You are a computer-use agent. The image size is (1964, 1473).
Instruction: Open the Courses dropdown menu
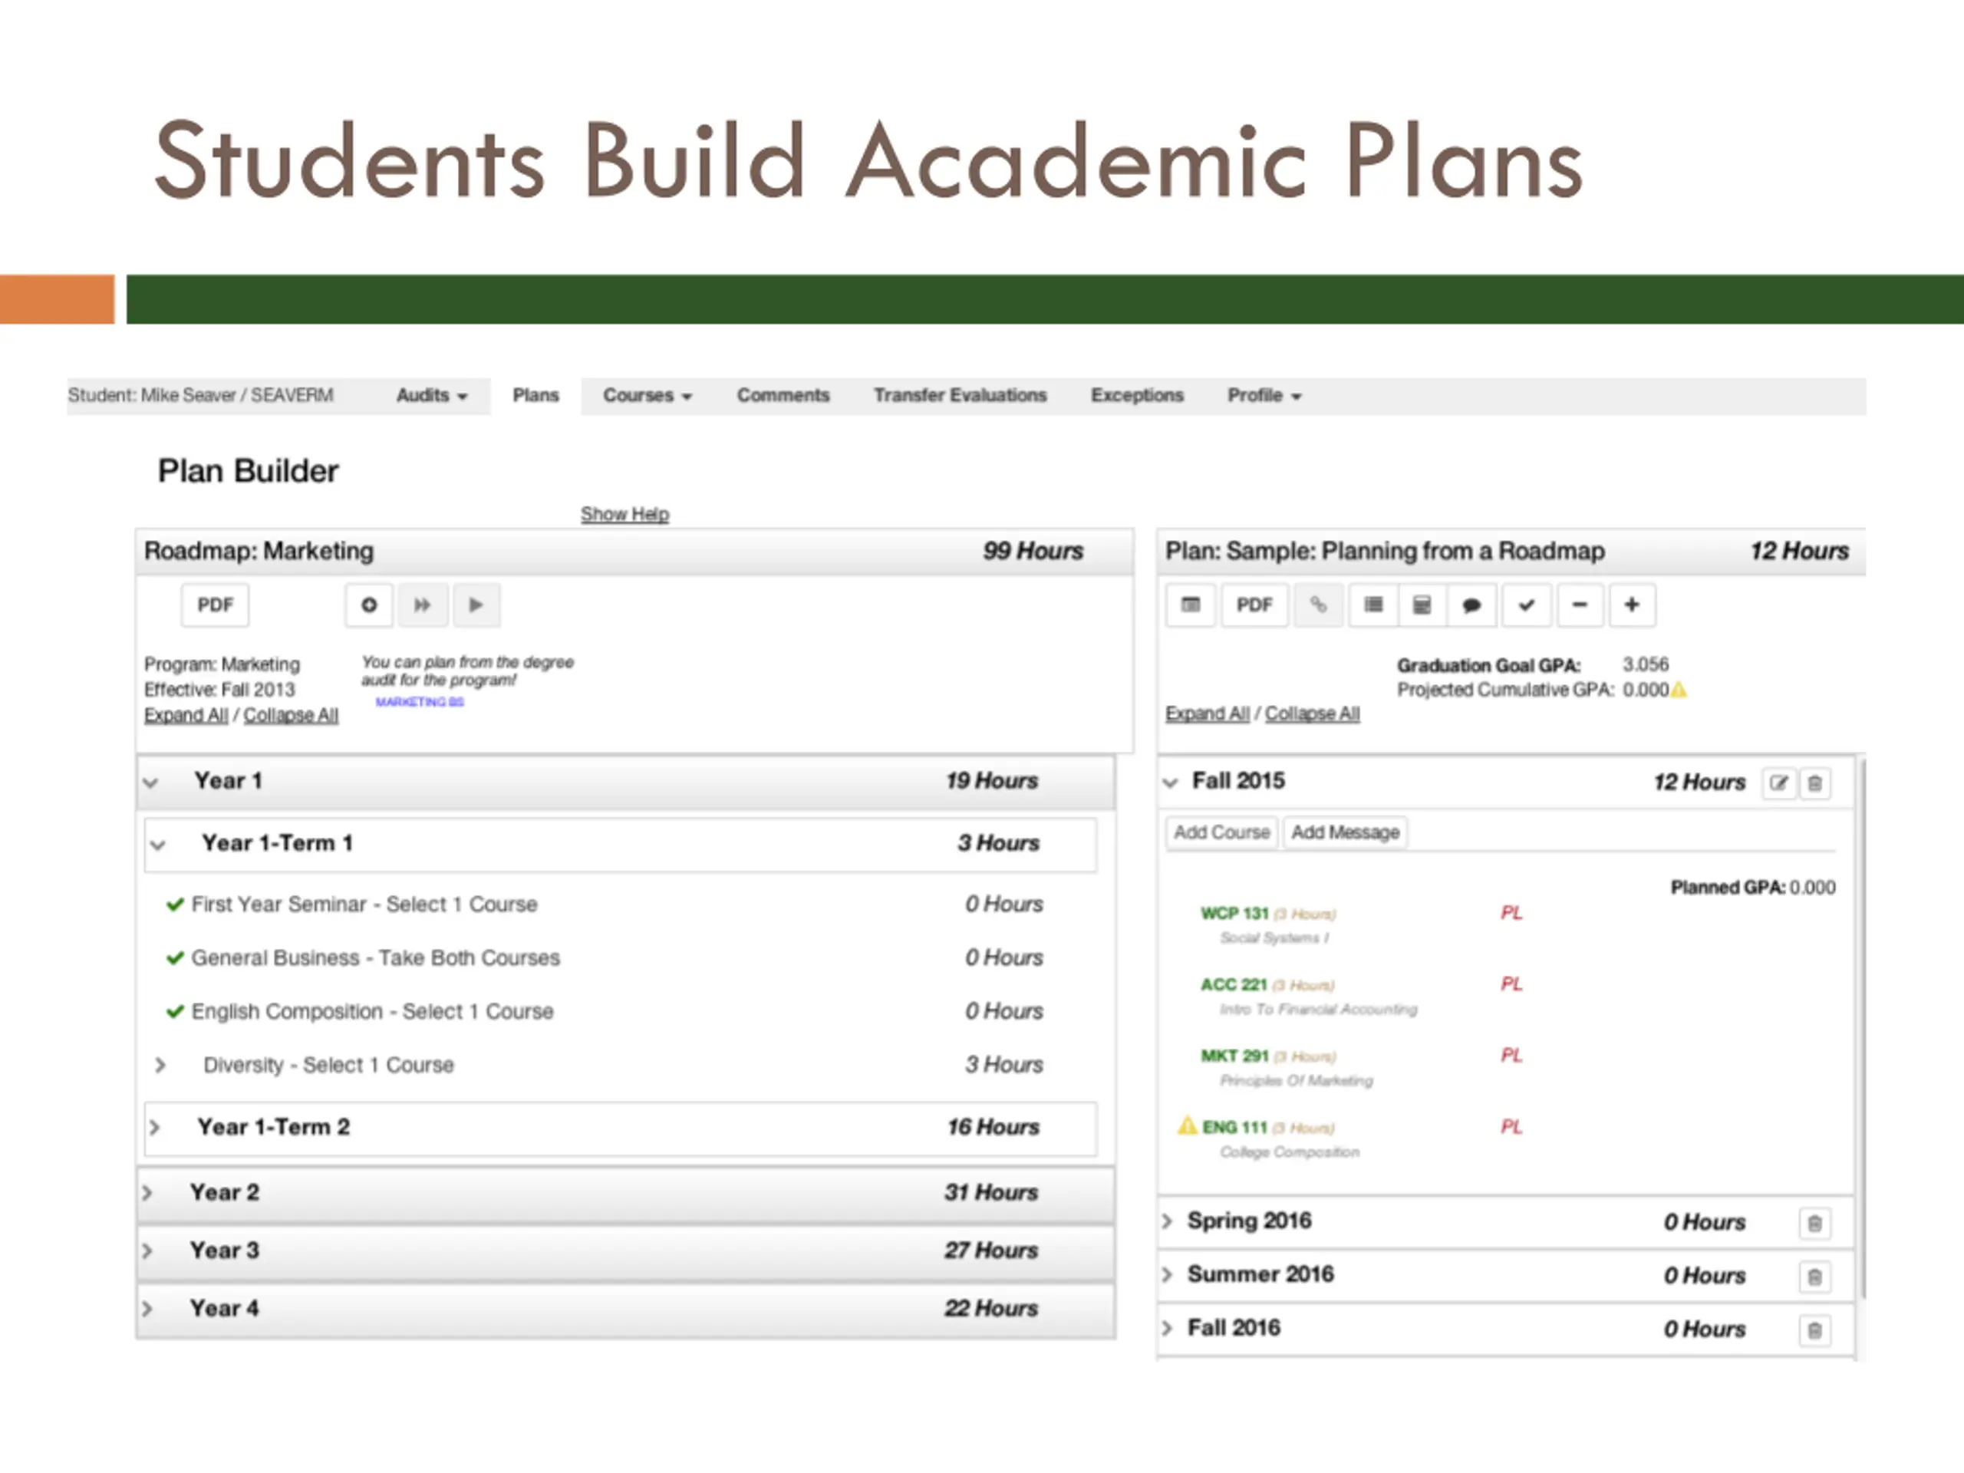coord(647,396)
